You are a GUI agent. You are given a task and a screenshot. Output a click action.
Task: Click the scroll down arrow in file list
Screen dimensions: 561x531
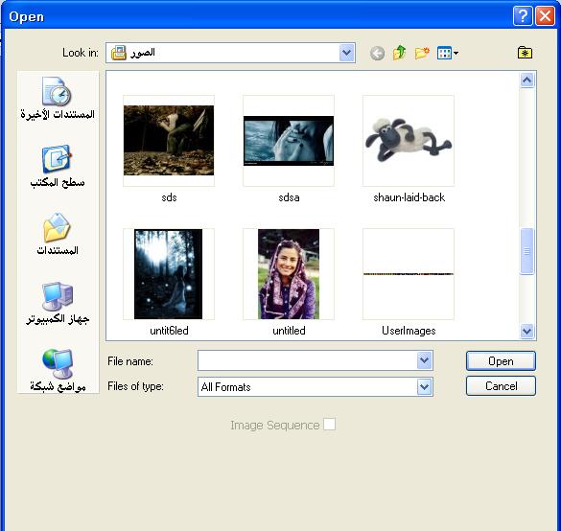[526, 331]
